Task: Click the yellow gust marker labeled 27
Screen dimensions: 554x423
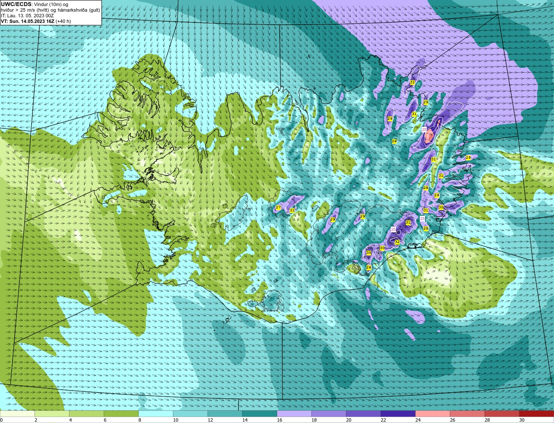Action: [x=278, y=208]
